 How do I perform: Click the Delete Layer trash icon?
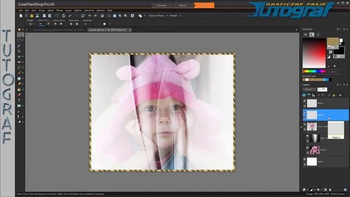click(x=330, y=190)
